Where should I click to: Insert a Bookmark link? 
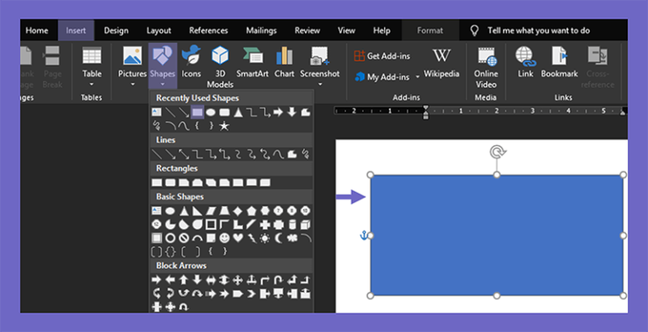pyautogui.click(x=559, y=62)
